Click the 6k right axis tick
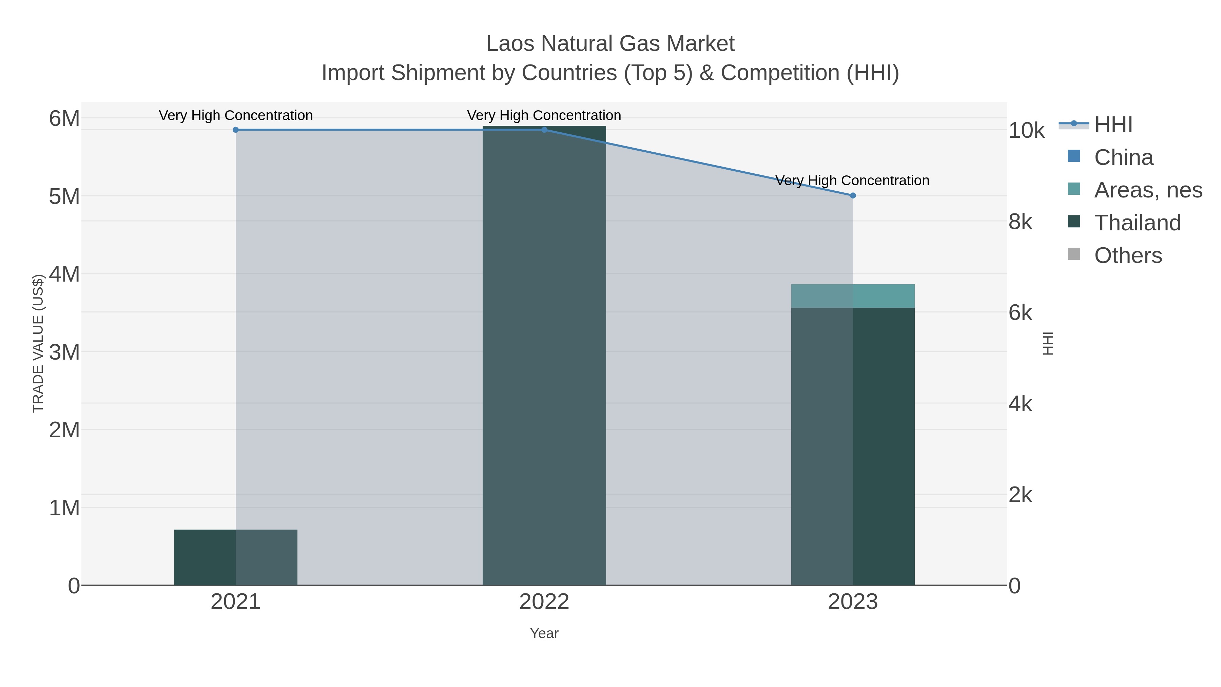 (1021, 312)
